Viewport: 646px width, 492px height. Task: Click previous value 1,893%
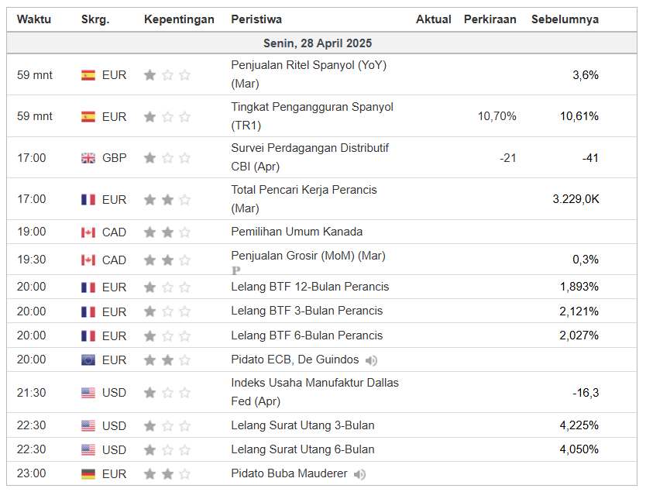(579, 287)
